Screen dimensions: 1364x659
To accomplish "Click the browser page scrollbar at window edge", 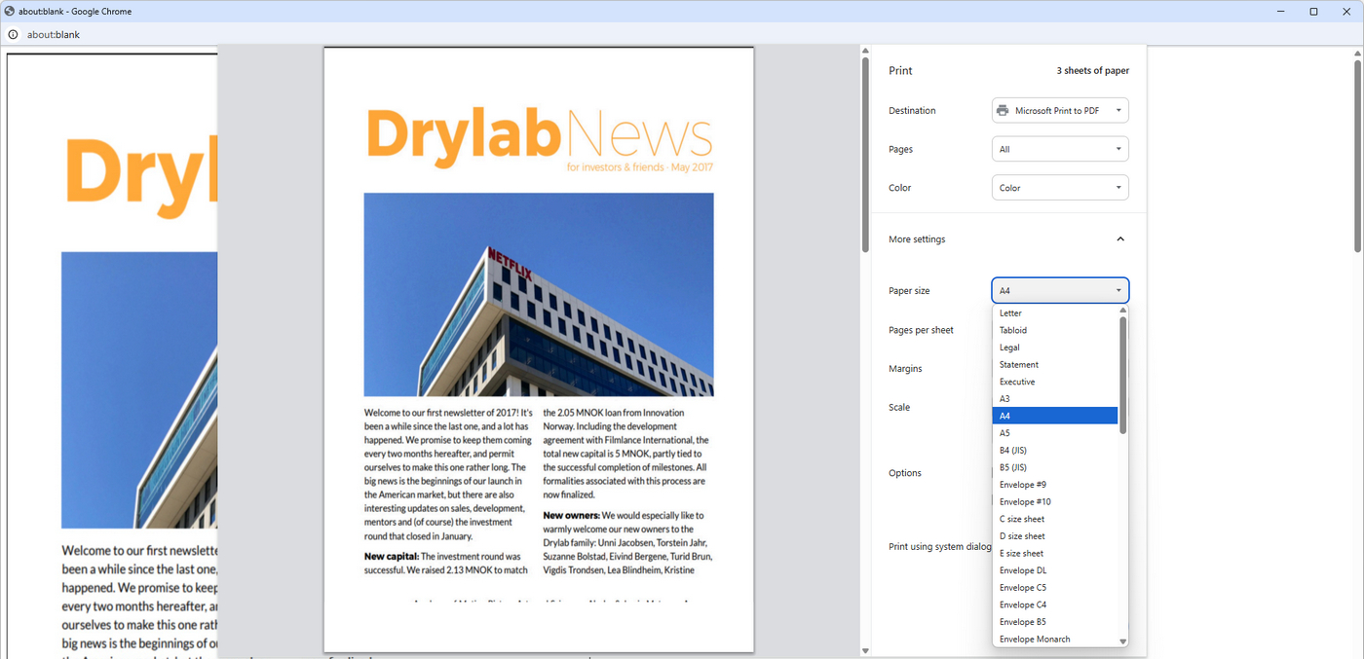I will pos(1357,156).
